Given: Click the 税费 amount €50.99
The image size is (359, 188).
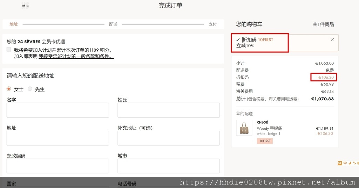Looking at the screenshot, I should 327,84.
